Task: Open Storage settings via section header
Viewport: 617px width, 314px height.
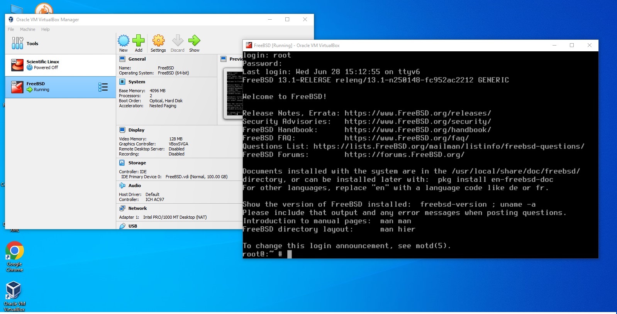Action: (137, 163)
